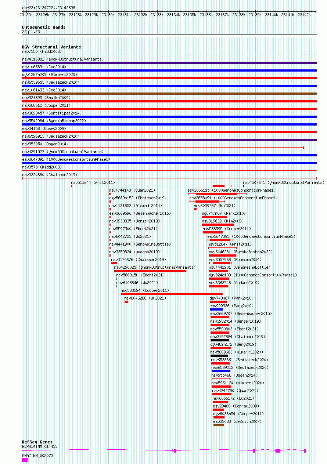Screen dimensions: 327x464
Task: Open nsv6046268 (Wu2021) variant label
Action: coord(145,298)
